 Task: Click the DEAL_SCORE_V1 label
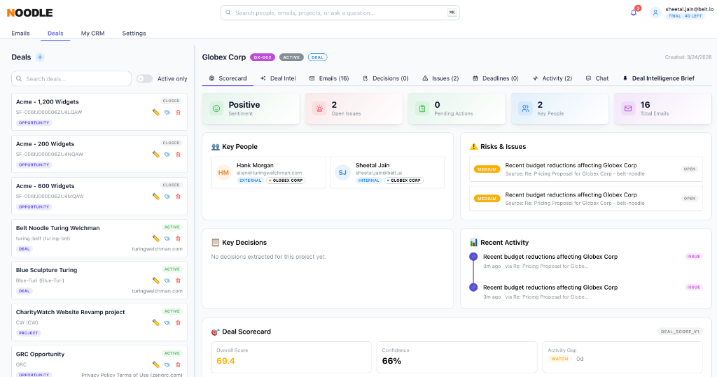(x=680, y=332)
